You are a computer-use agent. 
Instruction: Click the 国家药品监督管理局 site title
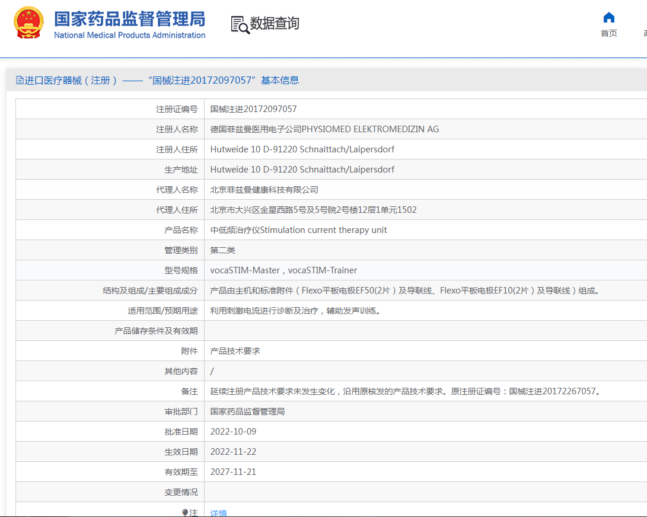click(x=129, y=19)
